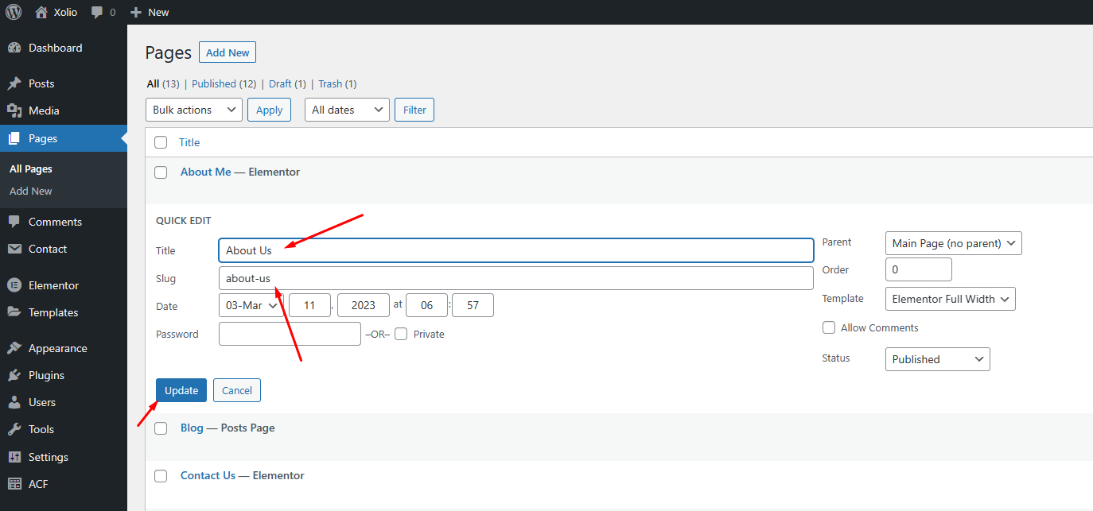Click the Elementor icon in sidebar
This screenshot has width=1093, height=511.
14,285
